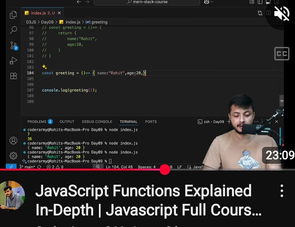The image size is (295, 227).
Task: Click the const greeting arrow function line
Action: pyautogui.click(x=94, y=73)
